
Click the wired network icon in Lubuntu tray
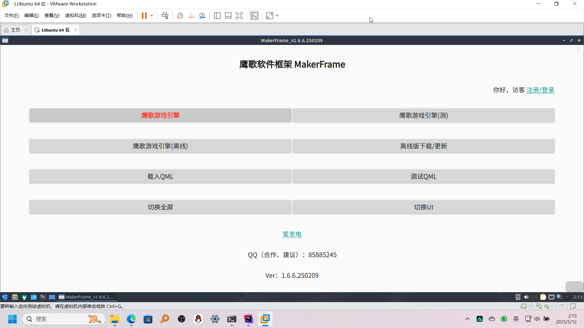pos(551,297)
